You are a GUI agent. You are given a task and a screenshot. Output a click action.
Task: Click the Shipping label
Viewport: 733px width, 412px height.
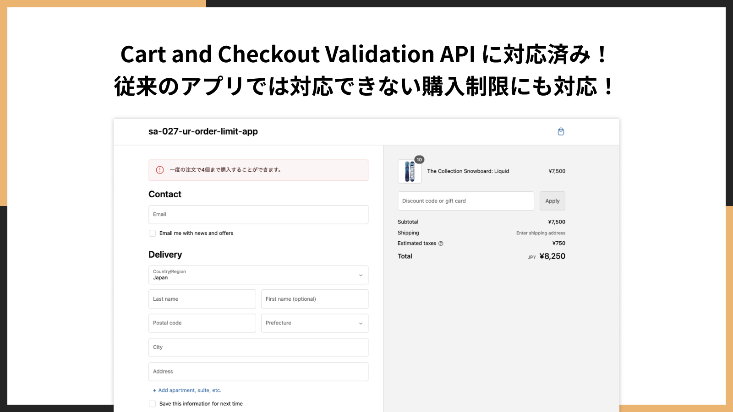pyautogui.click(x=408, y=233)
